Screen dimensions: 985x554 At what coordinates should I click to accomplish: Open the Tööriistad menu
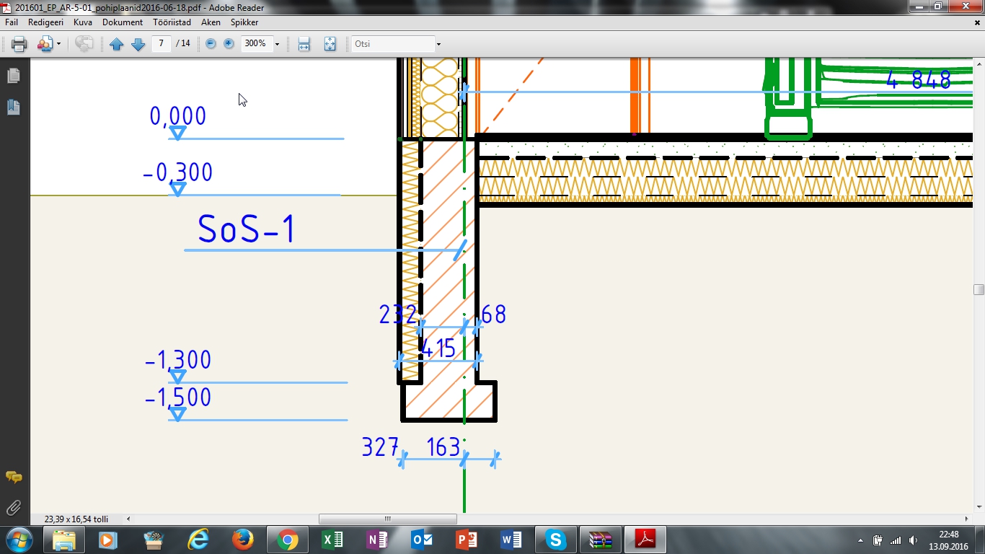172,22
